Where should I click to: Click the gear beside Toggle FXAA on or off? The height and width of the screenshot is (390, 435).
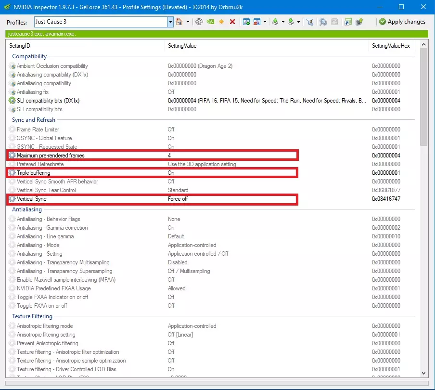tap(12, 306)
